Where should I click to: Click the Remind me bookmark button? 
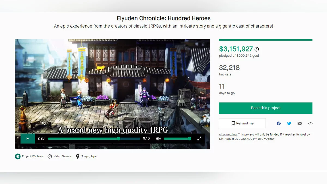pos(242,123)
